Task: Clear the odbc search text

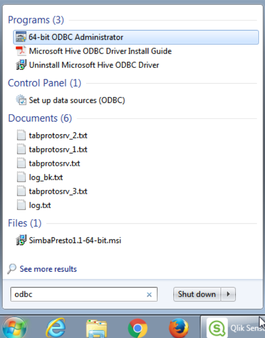Action: [149, 294]
